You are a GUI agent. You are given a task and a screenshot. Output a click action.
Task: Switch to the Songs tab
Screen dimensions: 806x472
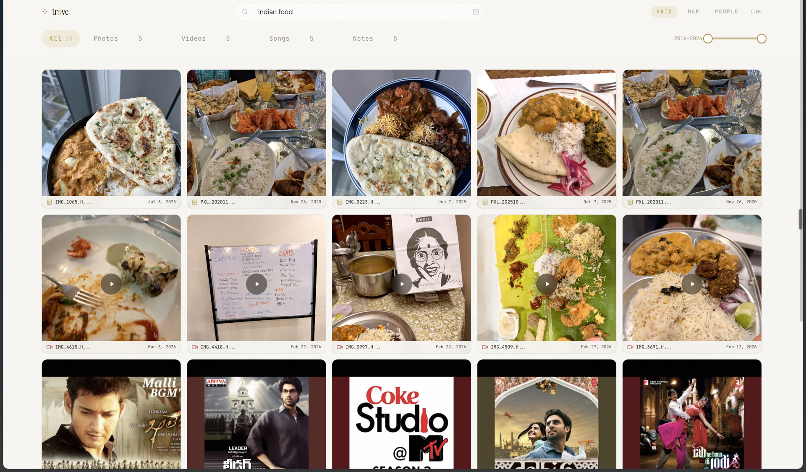[x=291, y=39]
